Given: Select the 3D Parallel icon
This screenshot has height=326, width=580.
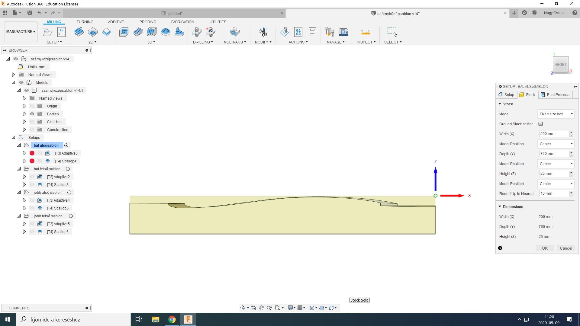Looking at the screenshot, I should click(x=152, y=32).
